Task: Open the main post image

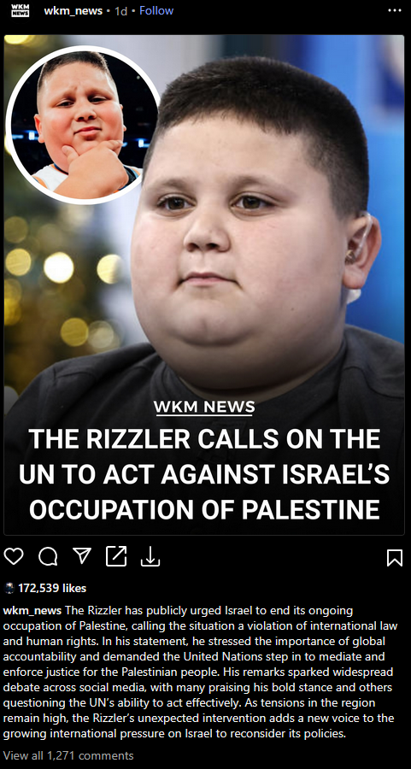Action: pos(204,285)
